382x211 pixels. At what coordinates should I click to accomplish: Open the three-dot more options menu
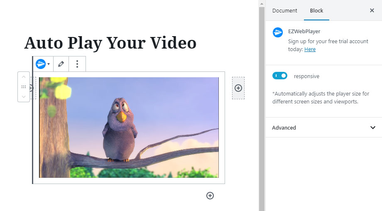click(x=77, y=64)
